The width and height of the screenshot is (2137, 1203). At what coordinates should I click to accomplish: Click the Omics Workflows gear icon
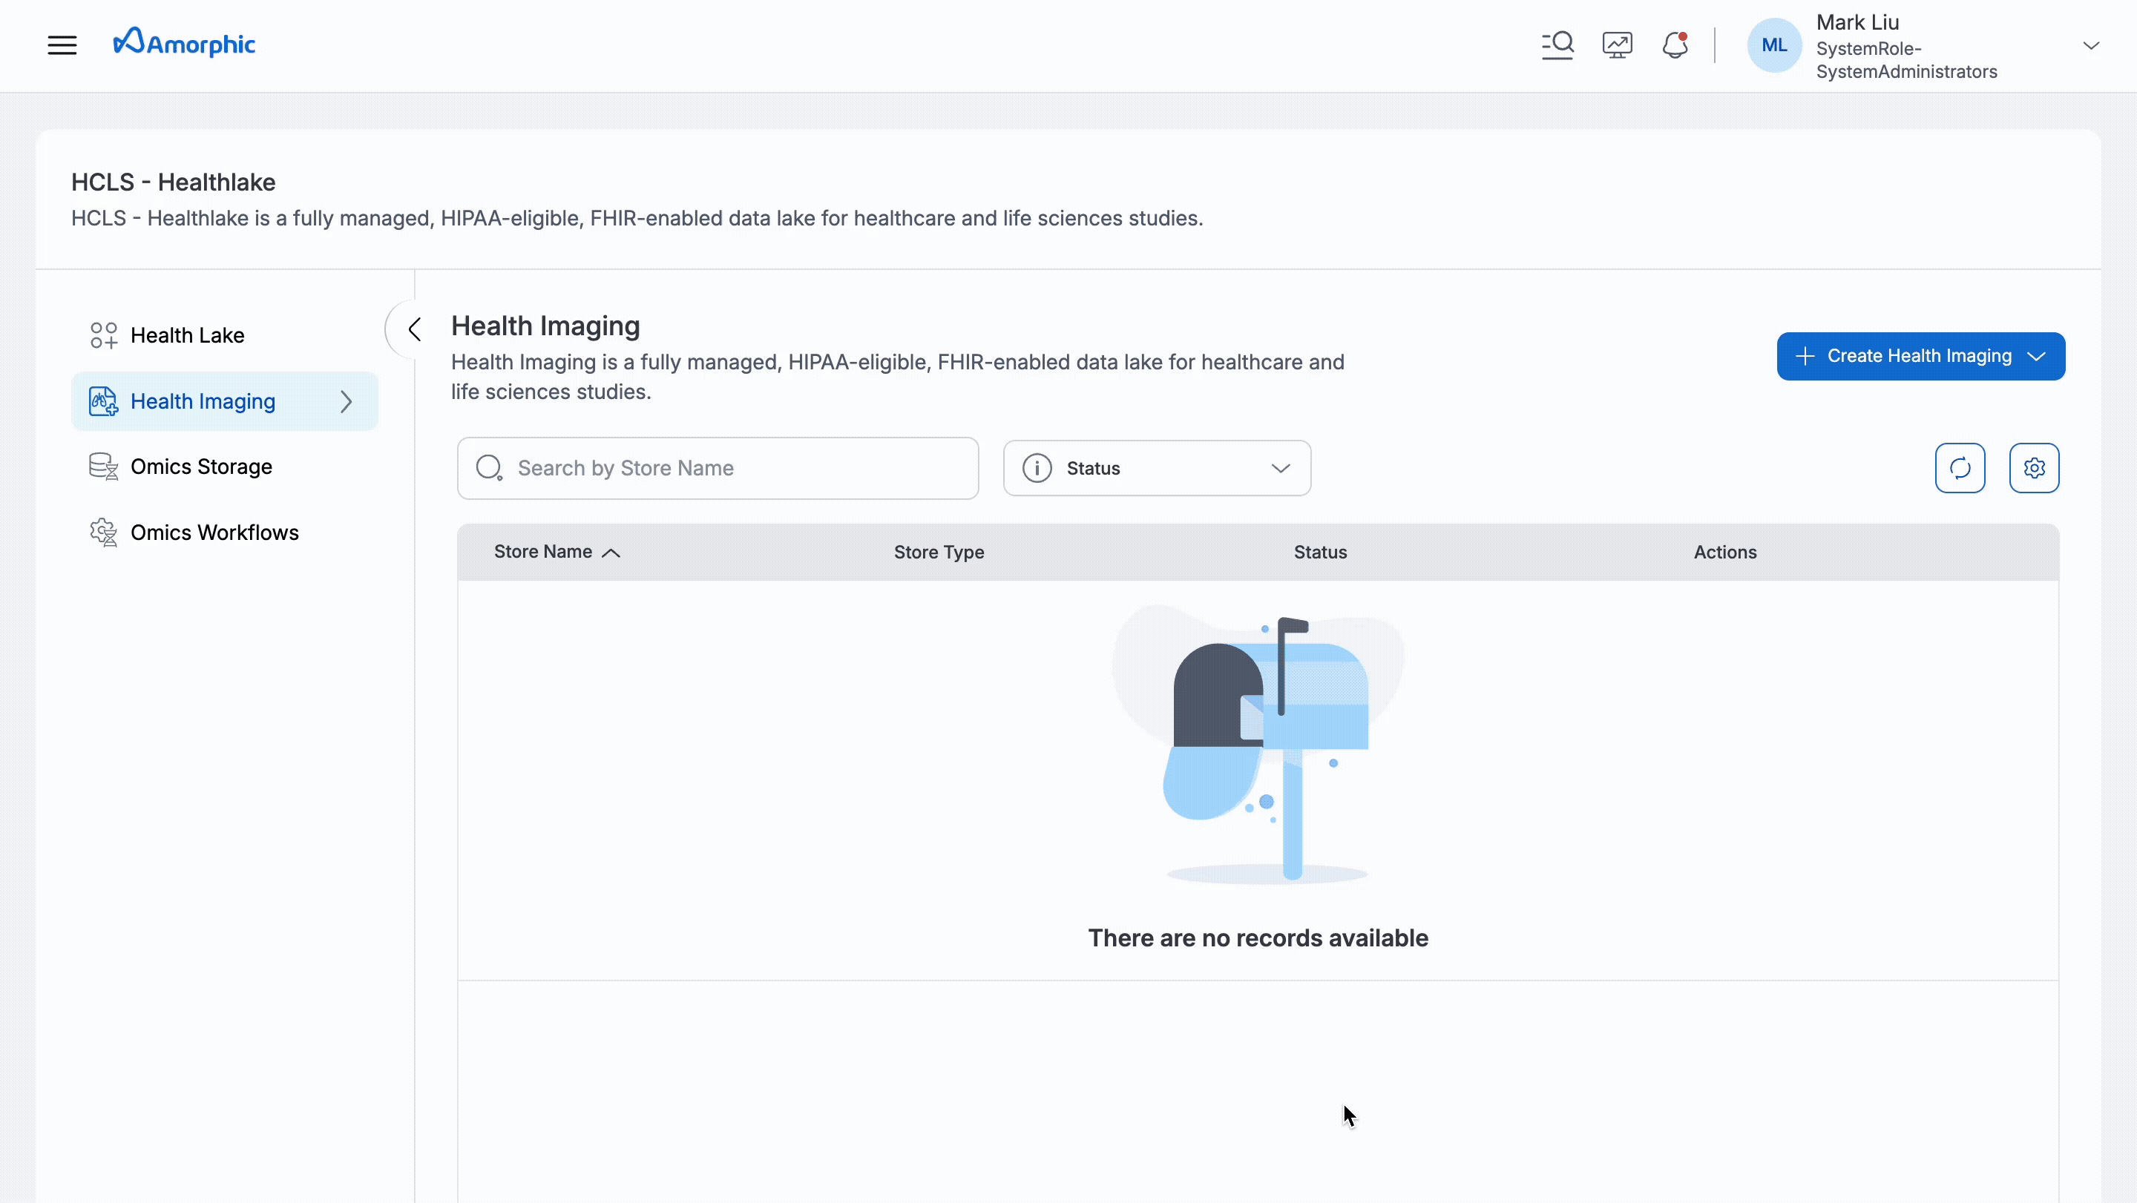104,533
